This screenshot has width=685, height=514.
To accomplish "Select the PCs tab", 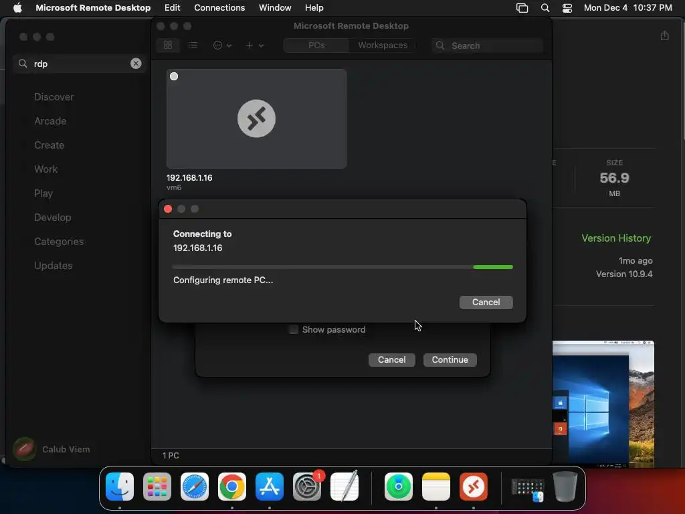I will click(316, 45).
